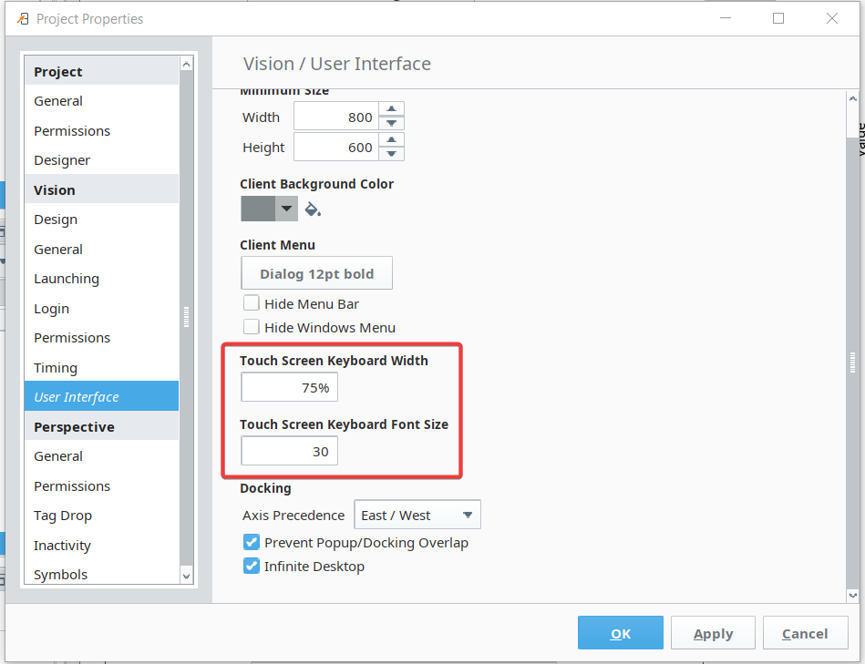The width and height of the screenshot is (865, 664).
Task: Click the settings panel scrollbar down arrow
Action: tap(853, 595)
